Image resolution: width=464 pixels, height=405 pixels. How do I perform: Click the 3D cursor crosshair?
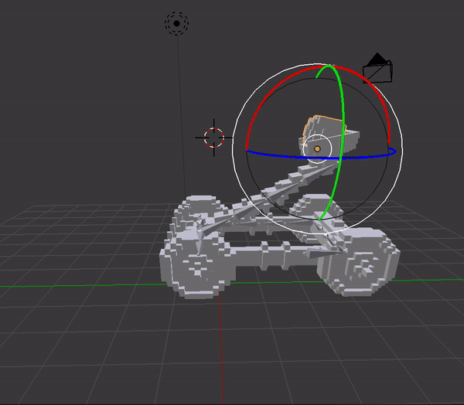tap(214, 138)
